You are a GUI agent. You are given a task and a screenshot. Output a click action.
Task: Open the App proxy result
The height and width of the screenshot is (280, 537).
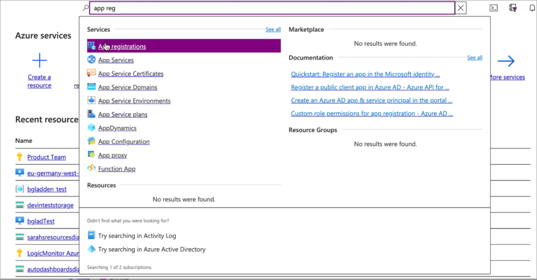click(113, 155)
